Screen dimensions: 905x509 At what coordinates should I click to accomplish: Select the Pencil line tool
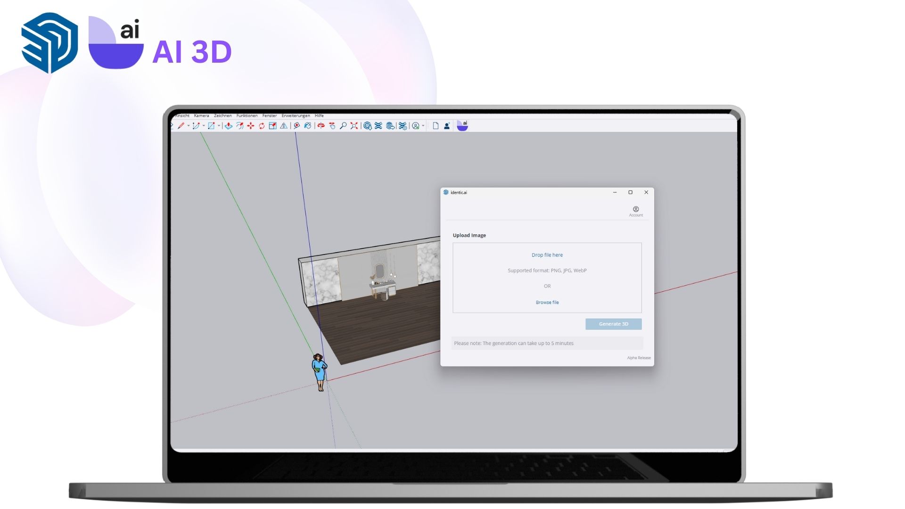181,126
